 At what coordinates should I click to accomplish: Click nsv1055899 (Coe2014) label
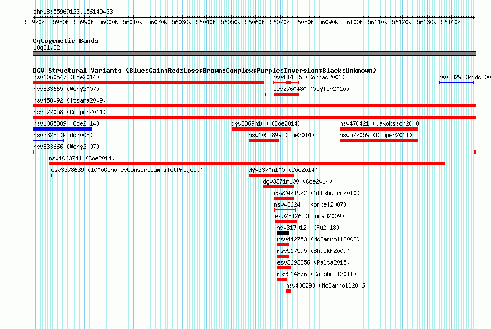point(281,135)
